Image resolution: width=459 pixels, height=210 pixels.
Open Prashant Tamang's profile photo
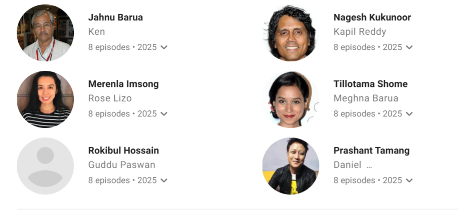coord(291,166)
